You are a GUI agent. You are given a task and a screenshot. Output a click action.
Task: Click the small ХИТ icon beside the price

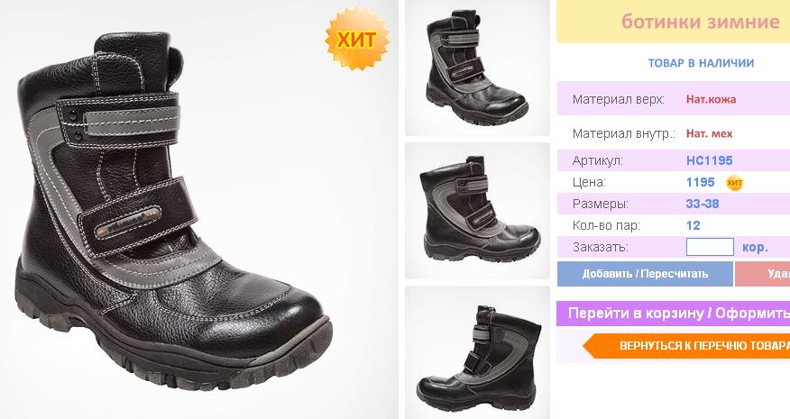[x=735, y=183]
